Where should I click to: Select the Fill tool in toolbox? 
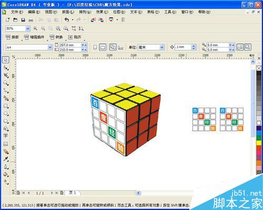[x=6, y=174]
